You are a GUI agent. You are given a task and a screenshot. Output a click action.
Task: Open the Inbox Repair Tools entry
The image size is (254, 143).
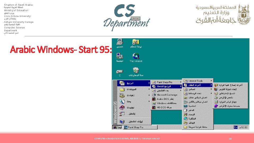pos(230,85)
